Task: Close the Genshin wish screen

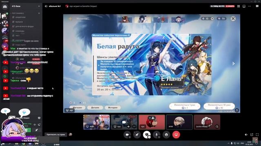Action: [x=233, y=19]
